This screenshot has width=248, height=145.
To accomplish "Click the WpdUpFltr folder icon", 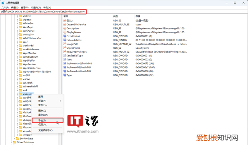I will 21,60.
